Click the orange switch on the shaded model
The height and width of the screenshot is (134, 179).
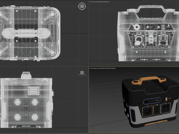click(x=166, y=99)
